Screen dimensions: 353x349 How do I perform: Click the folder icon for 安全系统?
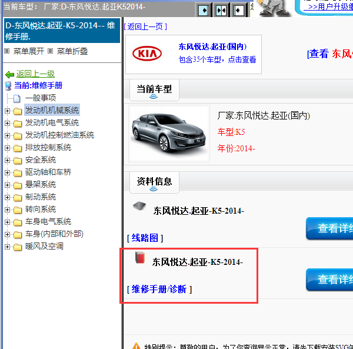tap(18, 161)
